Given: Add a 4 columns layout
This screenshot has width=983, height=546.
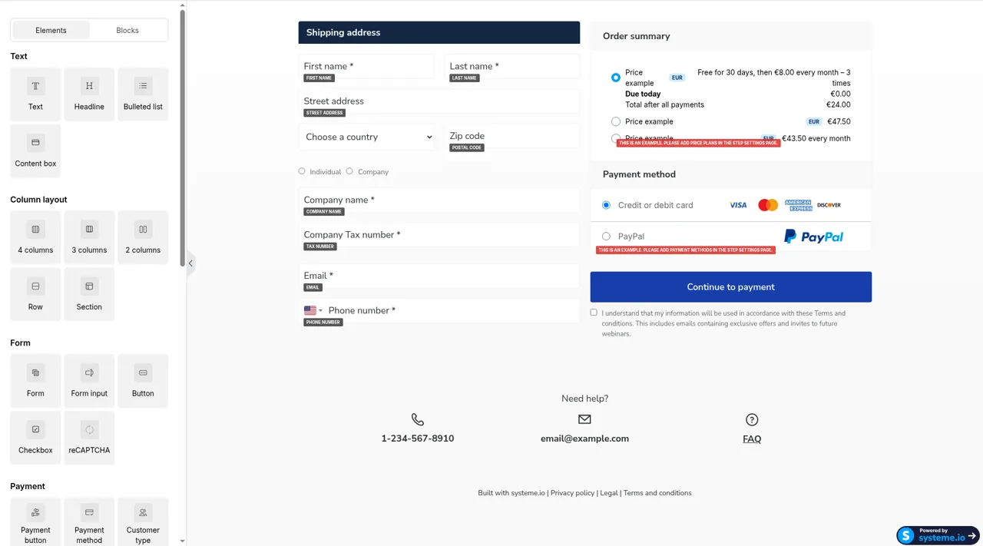Looking at the screenshot, I should 35,237.
